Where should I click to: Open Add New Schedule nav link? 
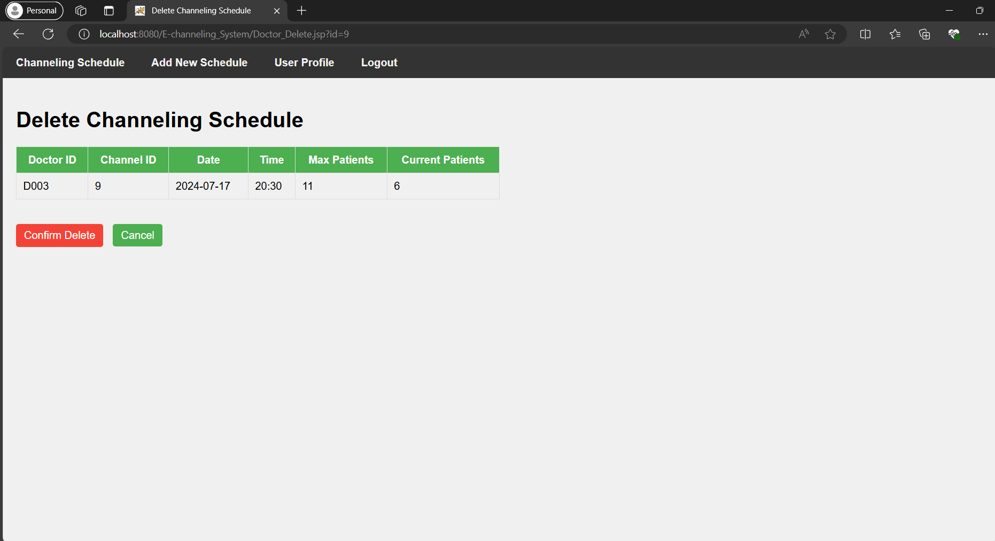pyautogui.click(x=199, y=63)
